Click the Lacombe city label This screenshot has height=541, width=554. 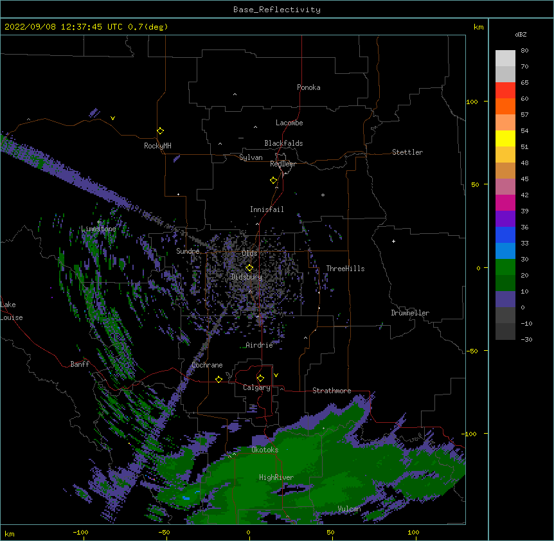289,123
